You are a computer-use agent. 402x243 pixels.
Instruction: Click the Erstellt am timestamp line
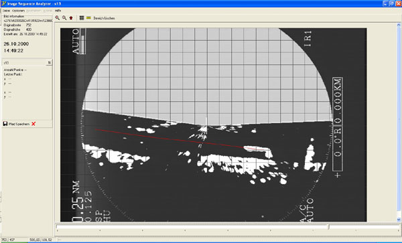25,34
